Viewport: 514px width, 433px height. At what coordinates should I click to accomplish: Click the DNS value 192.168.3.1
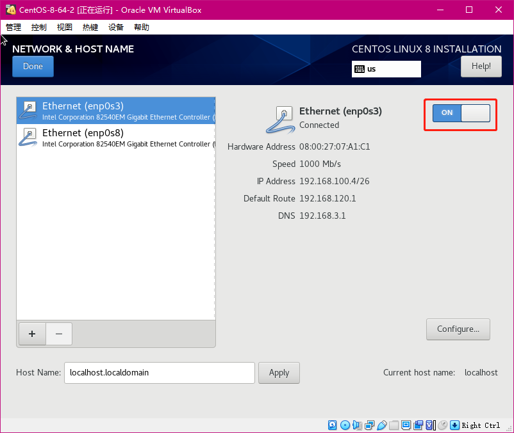(322, 216)
